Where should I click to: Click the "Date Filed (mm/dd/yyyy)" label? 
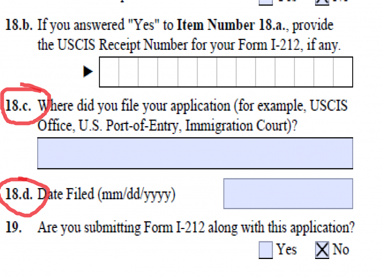click(x=106, y=194)
